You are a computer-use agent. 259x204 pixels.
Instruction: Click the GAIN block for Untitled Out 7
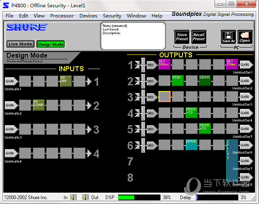(246, 161)
